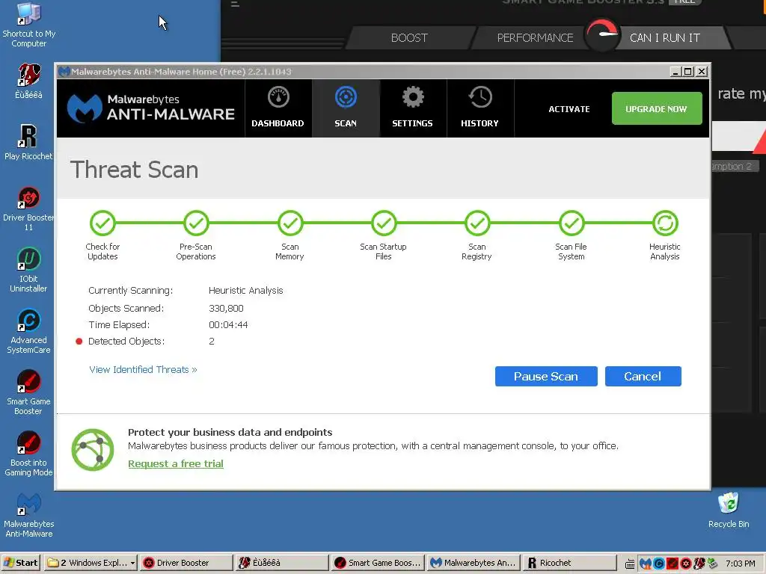Click Smart Game Booster hamburger menu icon
The image size is (766, 574).
(235, 4)
